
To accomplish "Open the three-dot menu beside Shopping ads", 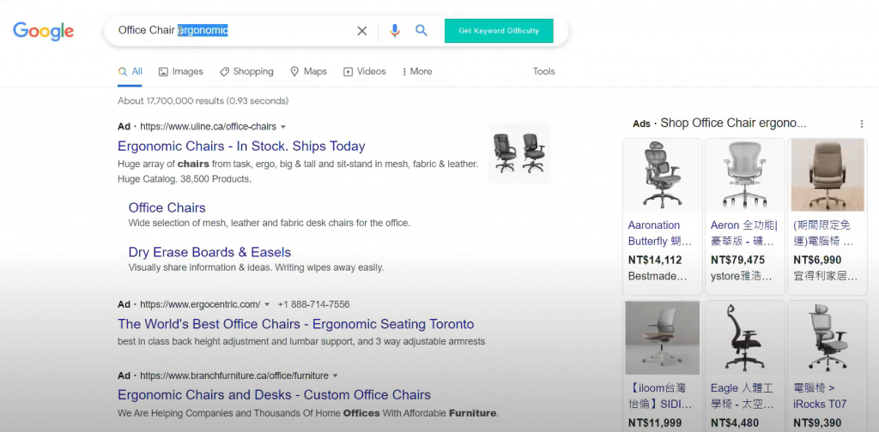I will [x=861, y=123].
